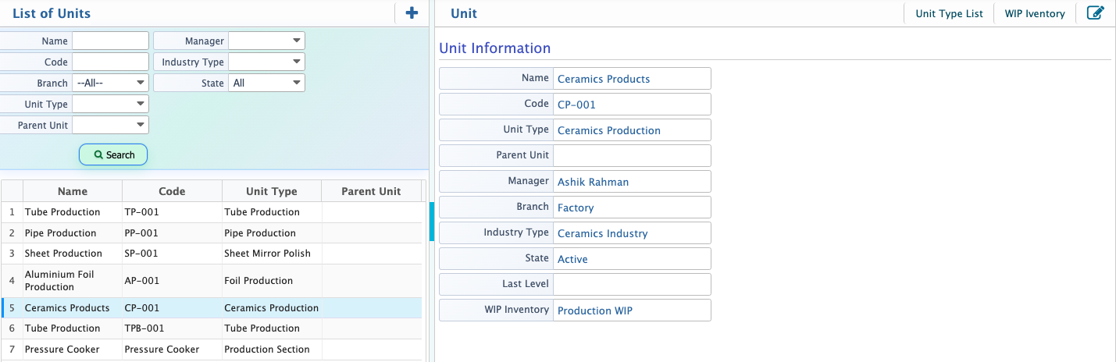Click code AP-001 in the list
The height and width of the screenshot is (362, 1116).
[142, 281]
